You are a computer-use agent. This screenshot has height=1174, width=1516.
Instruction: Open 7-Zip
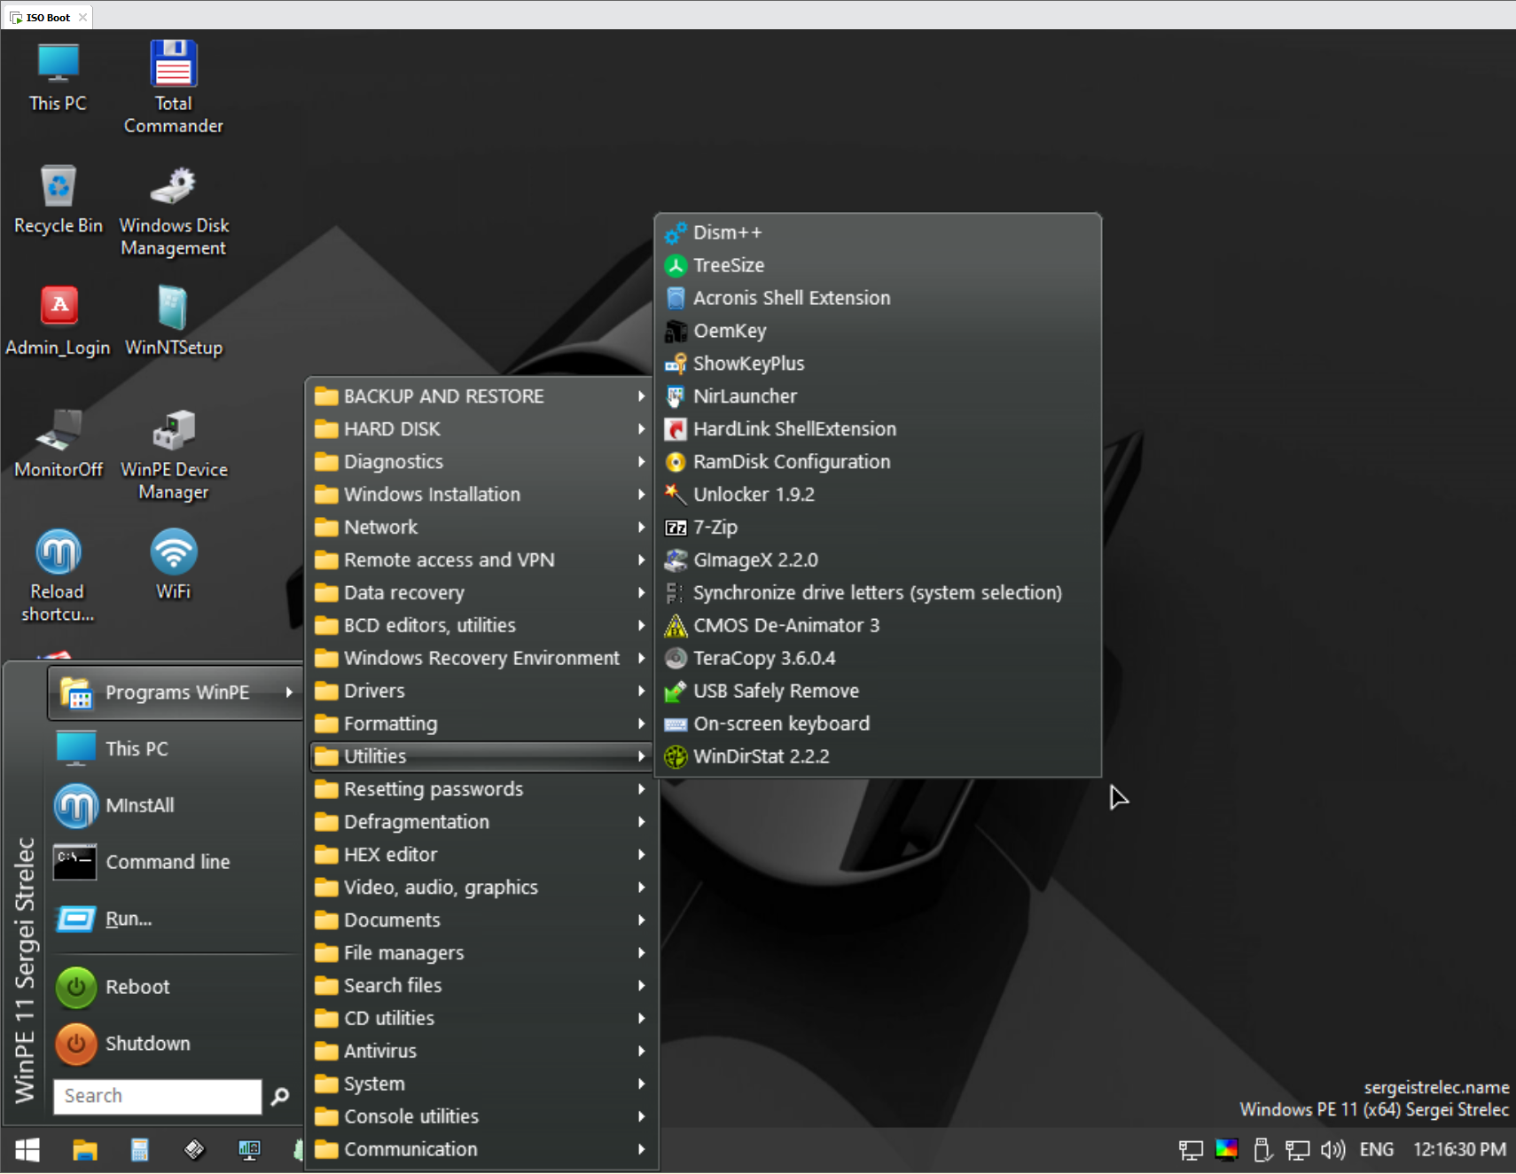coord(878,528)
